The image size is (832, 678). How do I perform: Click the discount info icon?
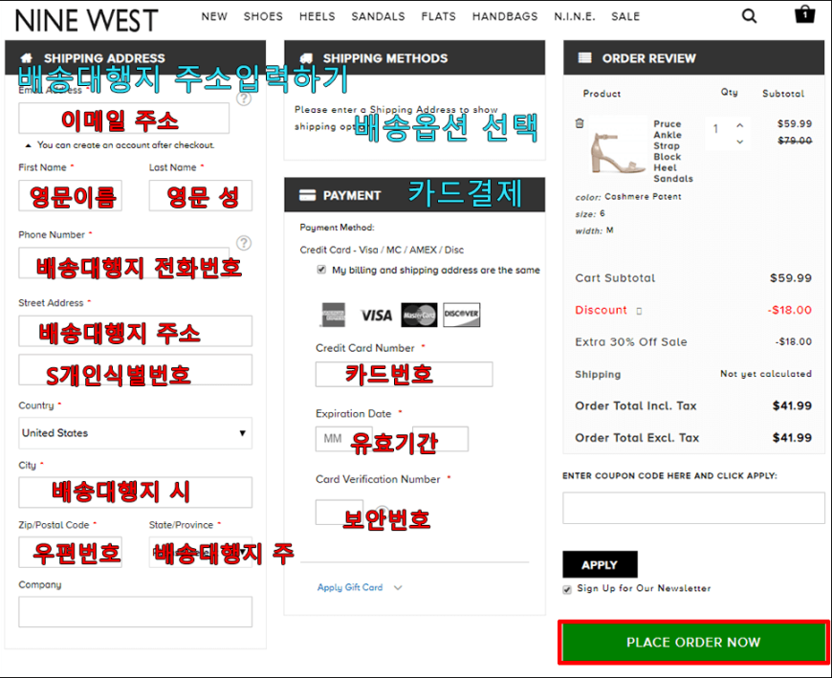639,311
